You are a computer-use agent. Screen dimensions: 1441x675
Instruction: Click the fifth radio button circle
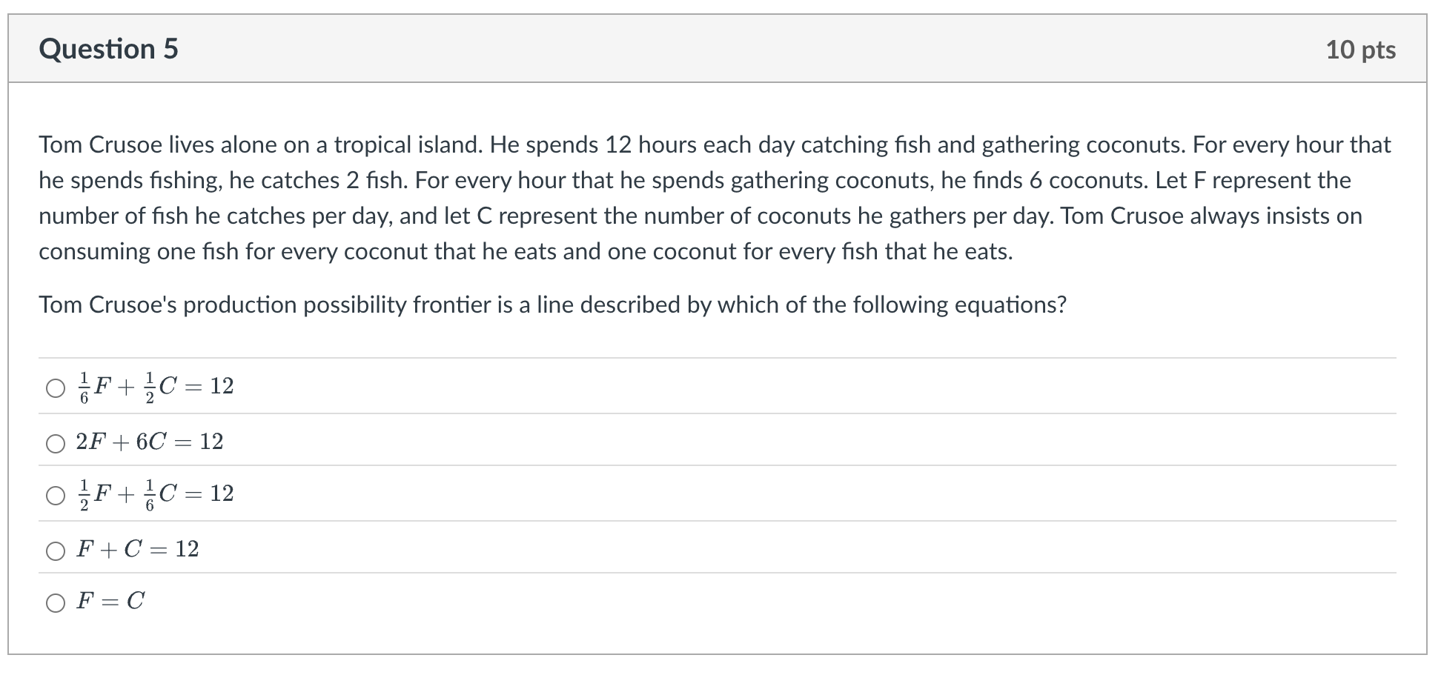point(56,603)
